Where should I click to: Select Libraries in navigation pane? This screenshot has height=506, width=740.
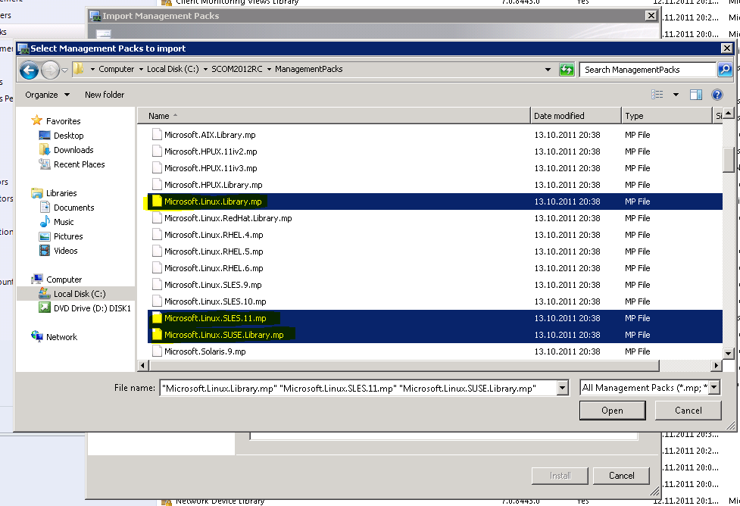pyautogui.click(x=54, y=193)
